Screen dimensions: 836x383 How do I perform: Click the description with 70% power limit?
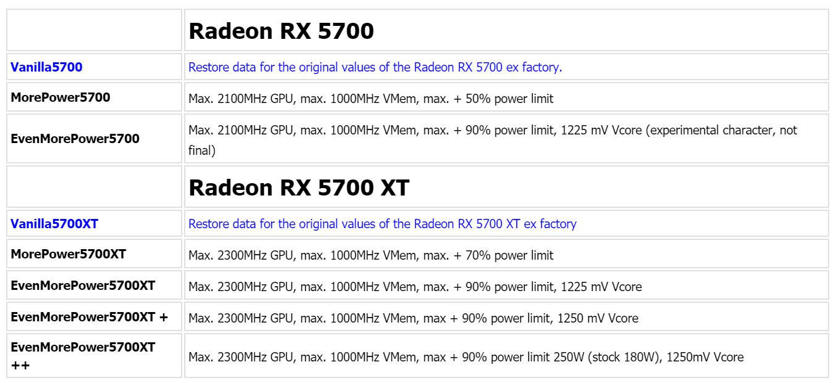371,255
